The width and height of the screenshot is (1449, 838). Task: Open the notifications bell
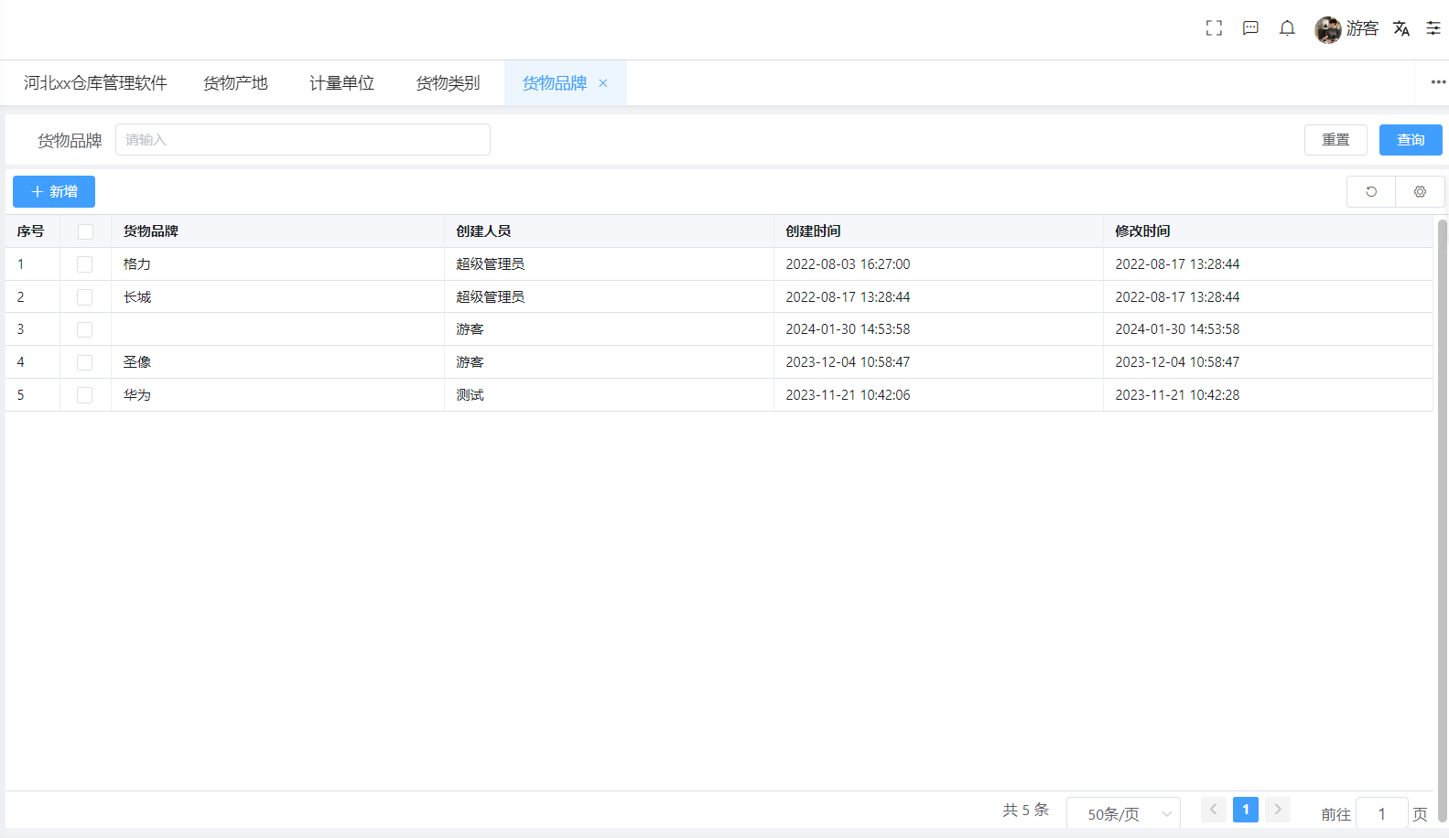pos(1287,28)
